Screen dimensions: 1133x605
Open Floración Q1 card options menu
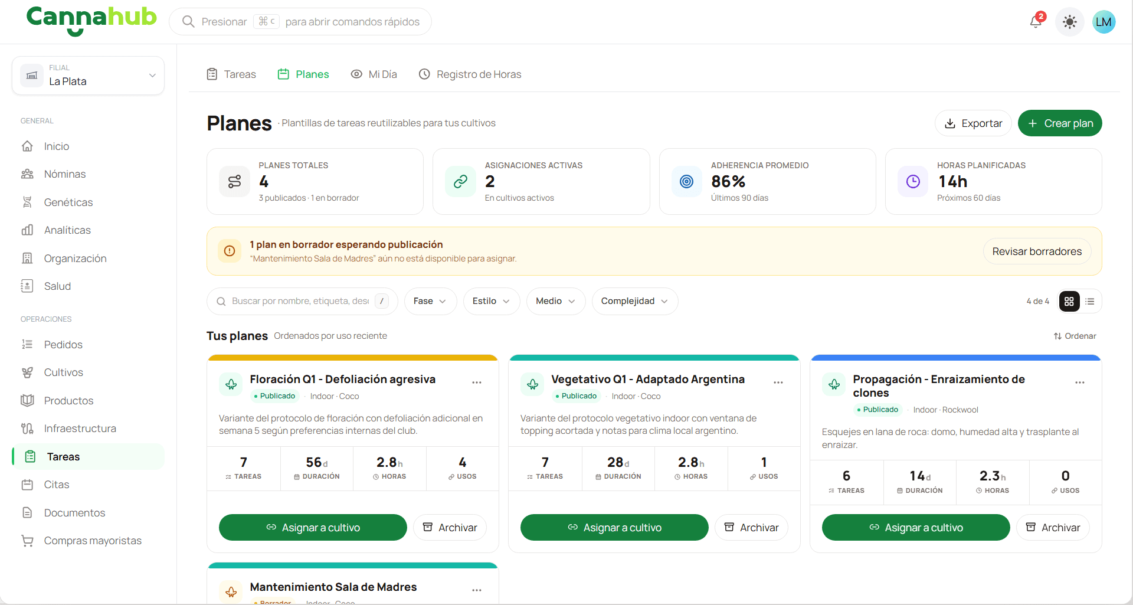pyautogui.click(x=477, y=382)
